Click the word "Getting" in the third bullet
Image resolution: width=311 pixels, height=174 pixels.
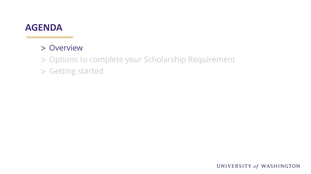coord(62,71)
